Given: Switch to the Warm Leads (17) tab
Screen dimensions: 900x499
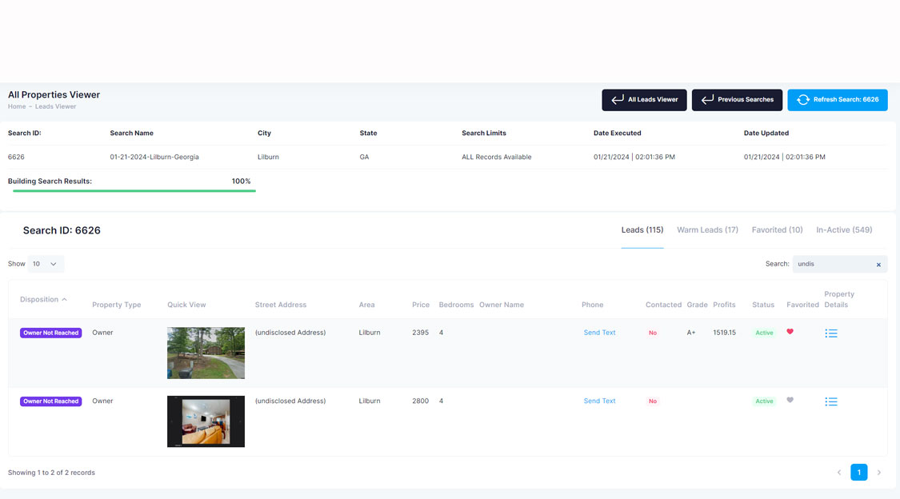Looking at the screenshot, I should click(x=707, y=230).
